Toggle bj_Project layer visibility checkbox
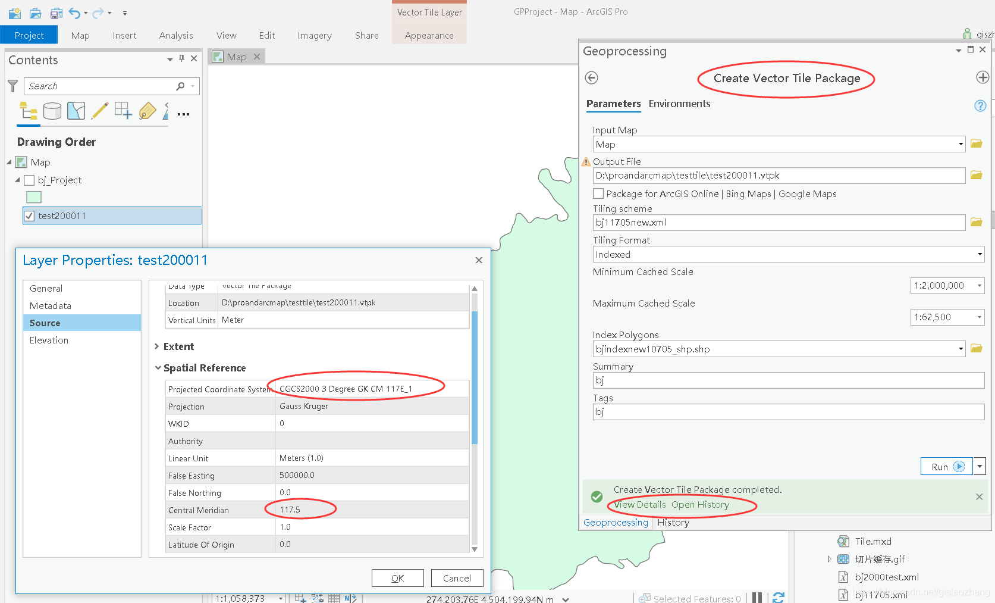 point(29,180)
